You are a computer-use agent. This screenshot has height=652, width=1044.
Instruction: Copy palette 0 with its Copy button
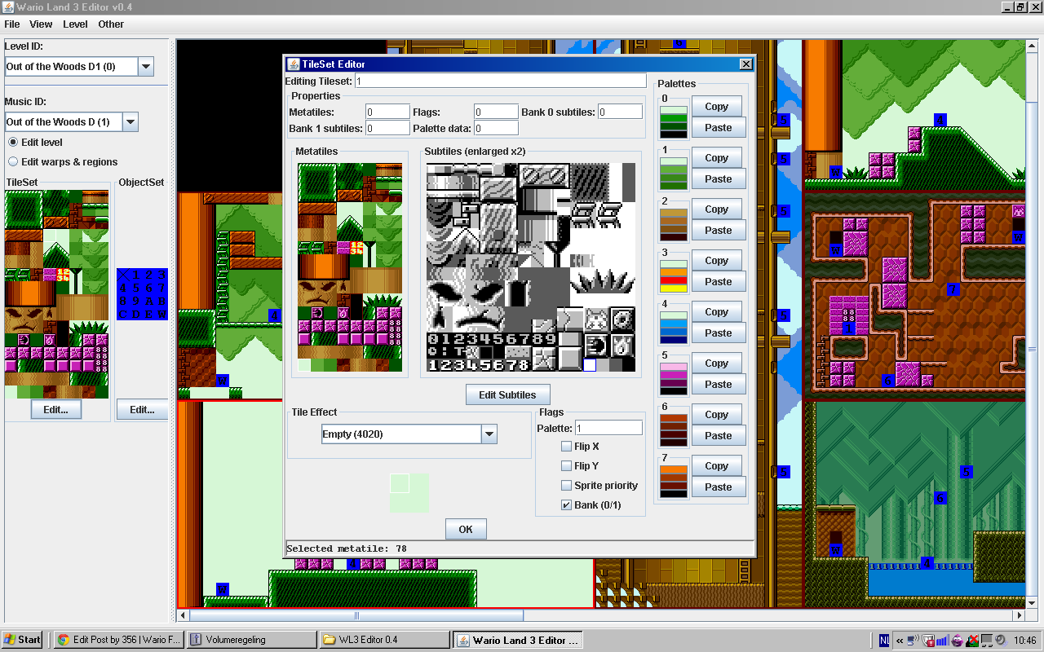coord(717,107)
